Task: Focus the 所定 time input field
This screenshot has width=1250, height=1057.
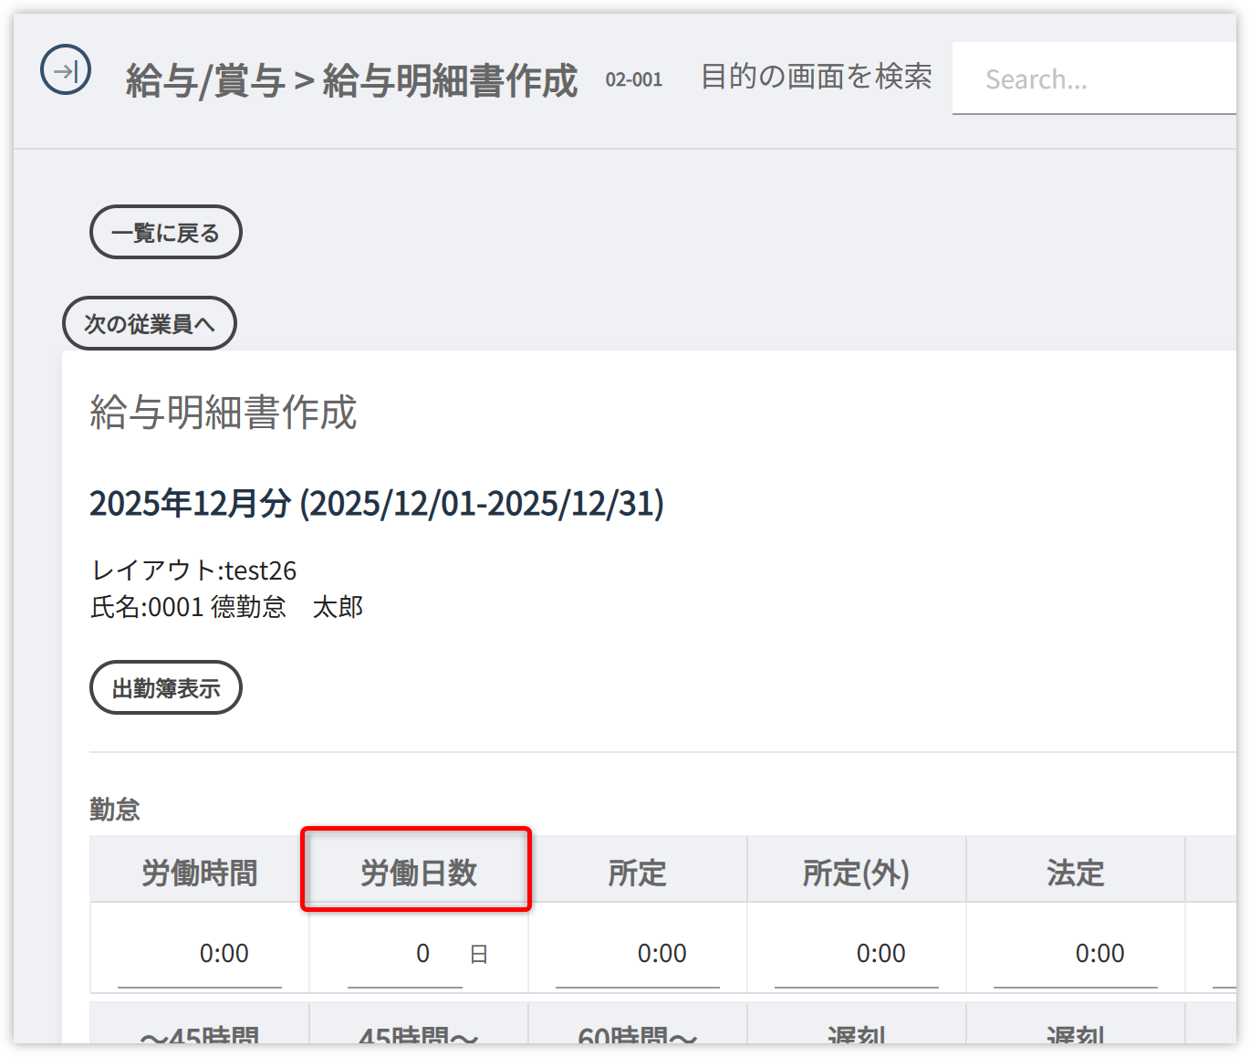Action: coord(638,954)
